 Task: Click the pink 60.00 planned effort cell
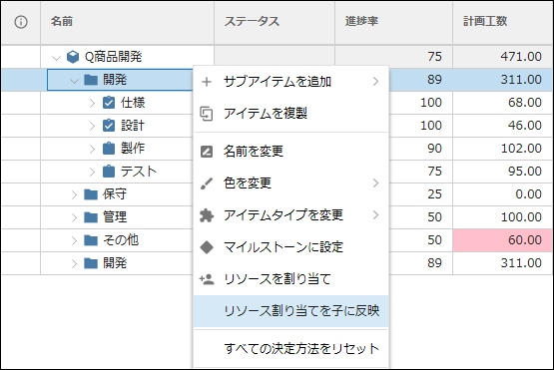tap(502, 240)
